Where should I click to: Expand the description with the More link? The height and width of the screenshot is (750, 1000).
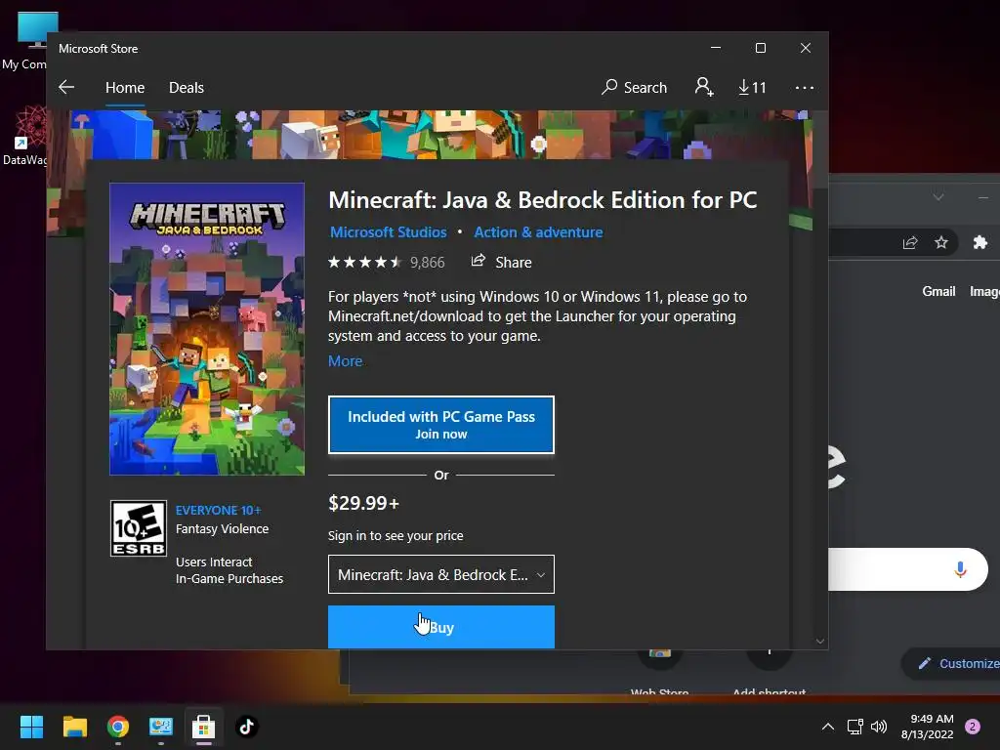click(x=345, y=361)
